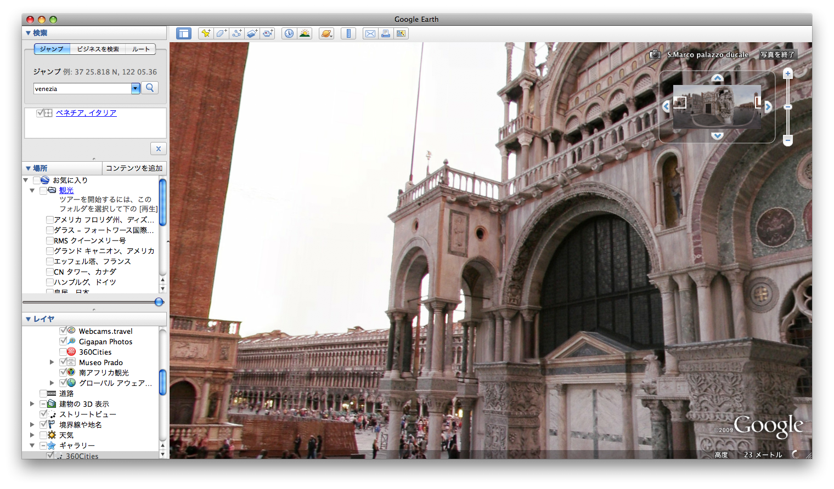Pan the photo left with the left arrow

coord(666,106)
